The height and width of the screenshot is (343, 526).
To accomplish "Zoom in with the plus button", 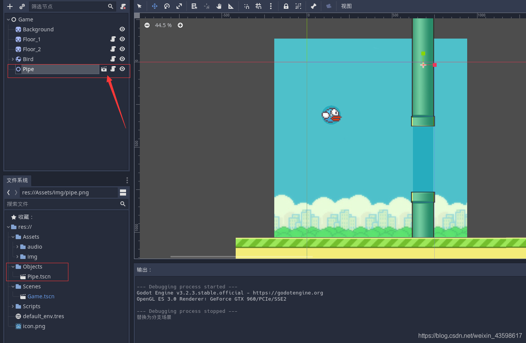I will pos(180,25).
